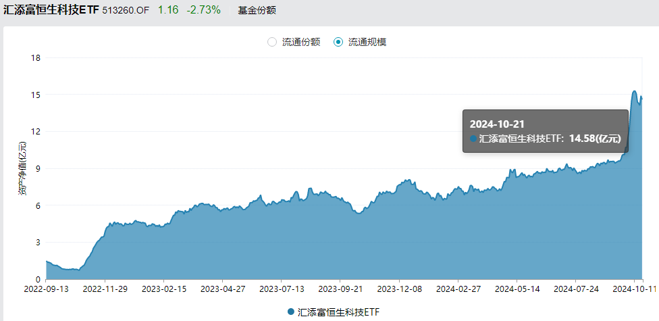659x321 pixels.
Task: Click the 2023-12-08 x-axis date label
Action: tap(399, 288)
